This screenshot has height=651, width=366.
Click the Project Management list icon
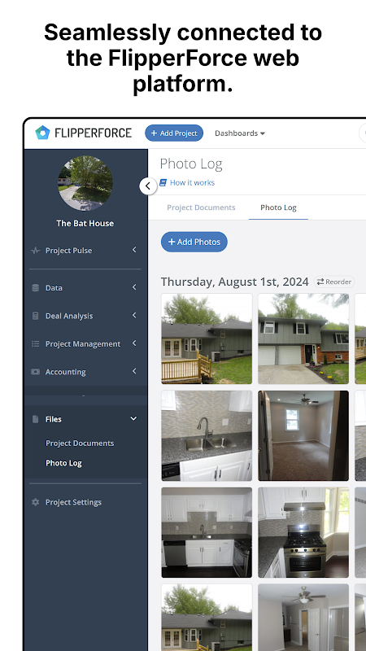coord(35,343)
